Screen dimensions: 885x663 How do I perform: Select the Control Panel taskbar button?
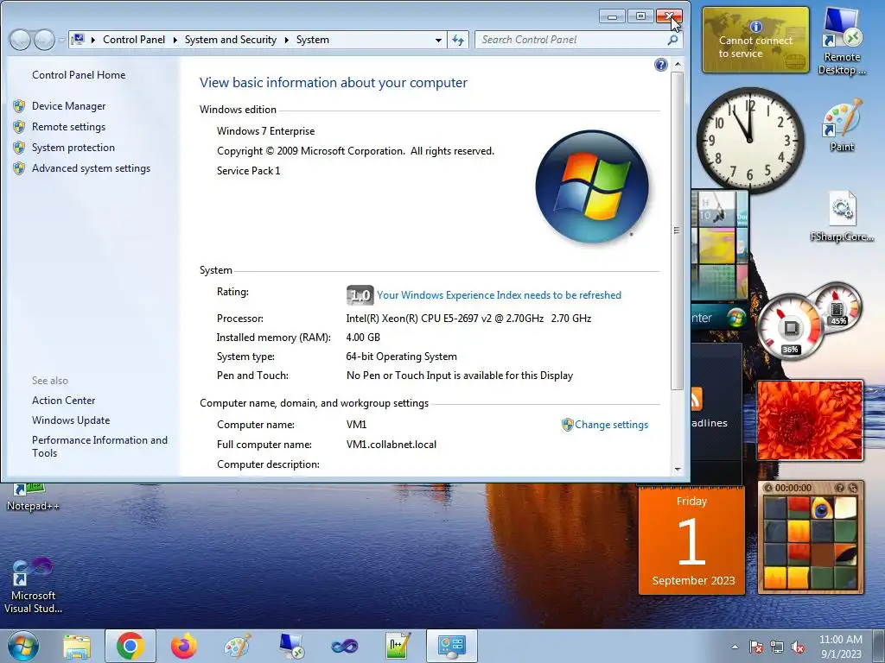451,647
